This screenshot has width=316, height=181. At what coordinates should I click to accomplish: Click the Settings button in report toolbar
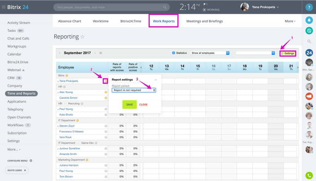pos(288,53)
